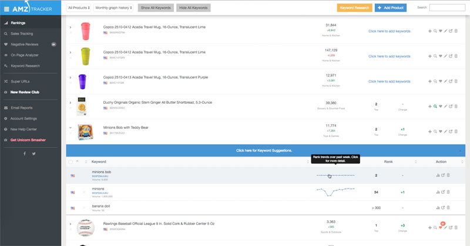Click trash icon on the pink Copco mug row
Screen dimensions: 470x246
click(x=456, y=31)
